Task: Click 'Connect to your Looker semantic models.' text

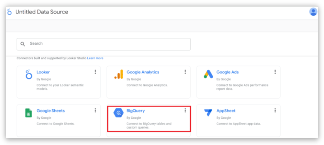Action: pyautogui.click(x=60, y=87)
